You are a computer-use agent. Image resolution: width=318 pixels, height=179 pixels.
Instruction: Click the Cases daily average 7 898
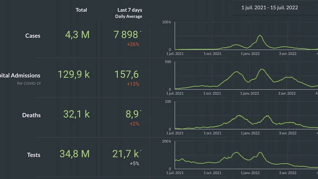point(126,35)
